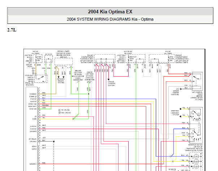The image size is (218, 171).
Task: Click the 'BACK-UP FUSE 10A' label
Action: [x=133, y=59]
